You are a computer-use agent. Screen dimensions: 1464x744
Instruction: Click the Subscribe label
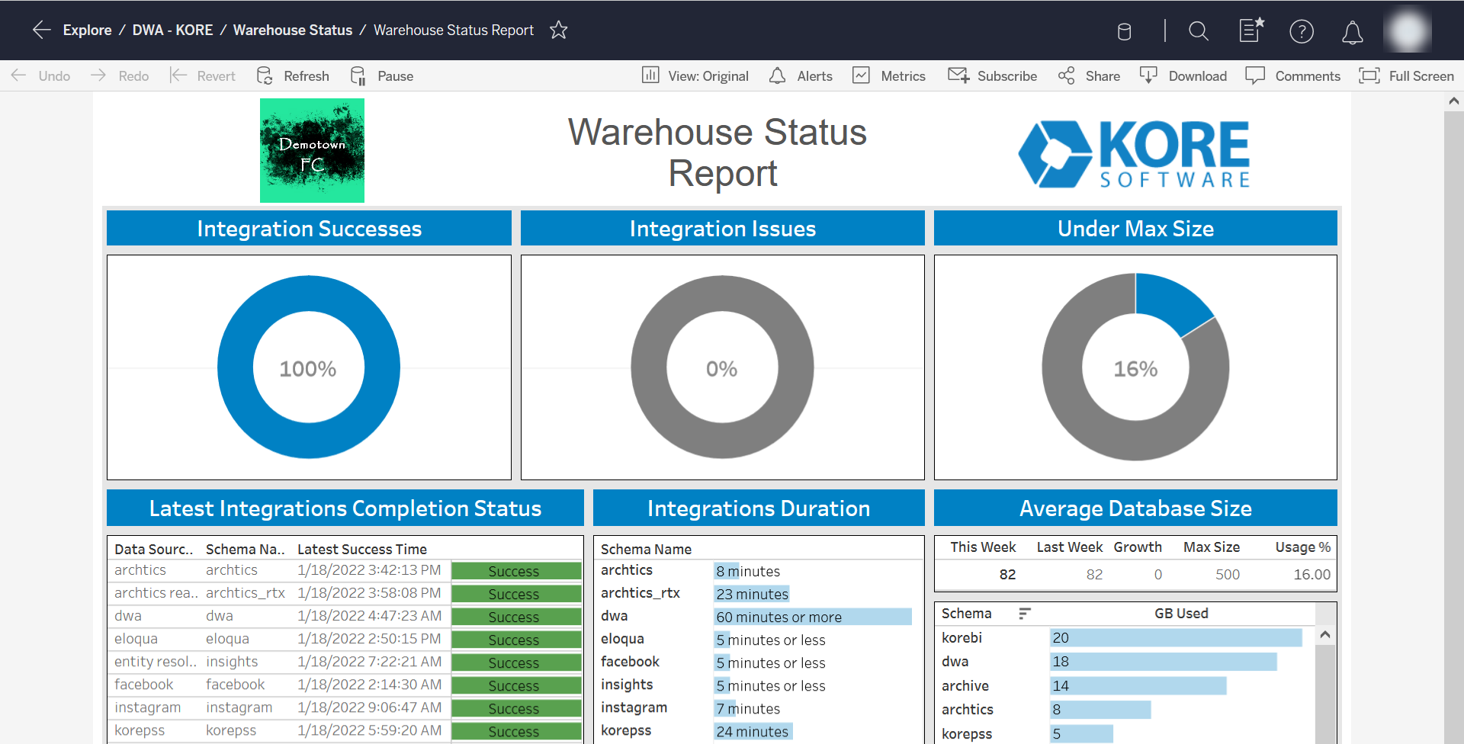click(x=1007, y=76)
